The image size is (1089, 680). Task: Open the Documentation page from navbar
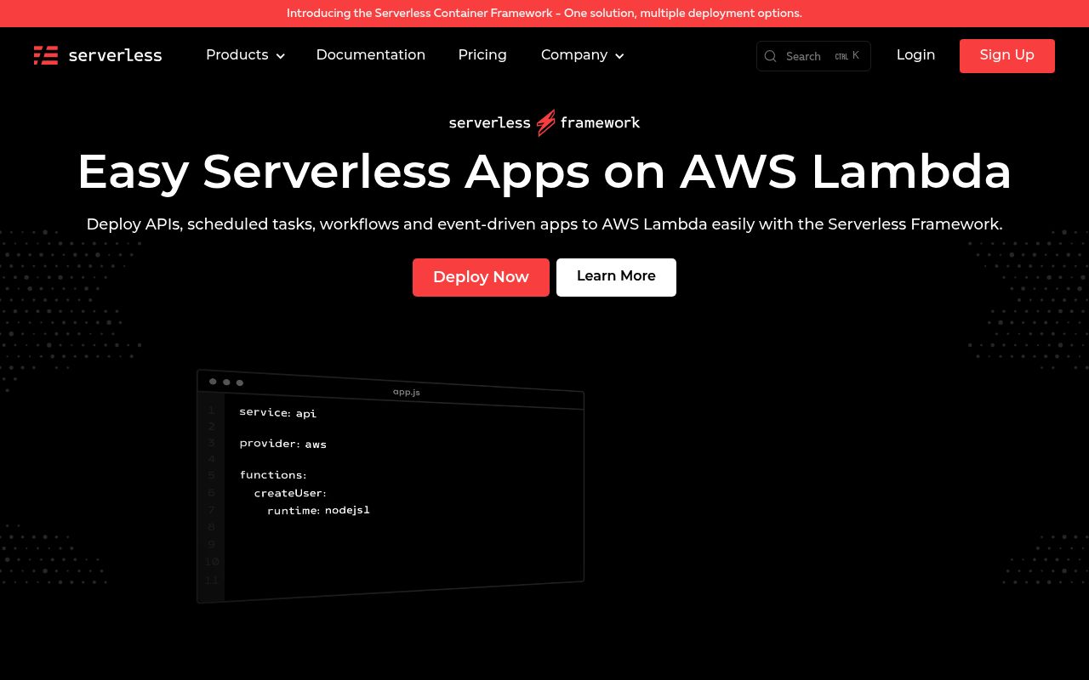(371, 55)
